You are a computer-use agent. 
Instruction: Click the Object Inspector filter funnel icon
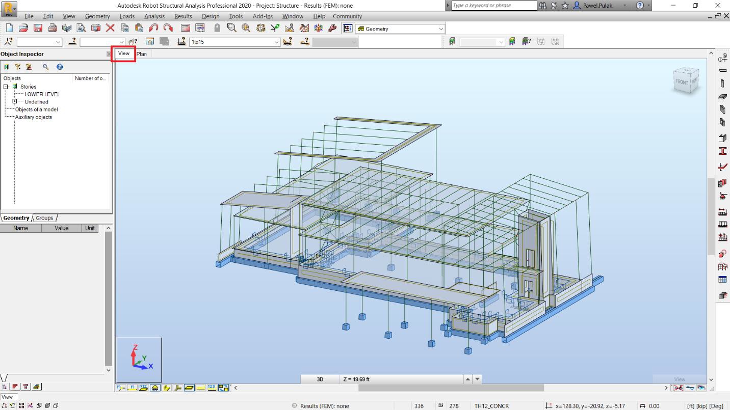[18, 67]
